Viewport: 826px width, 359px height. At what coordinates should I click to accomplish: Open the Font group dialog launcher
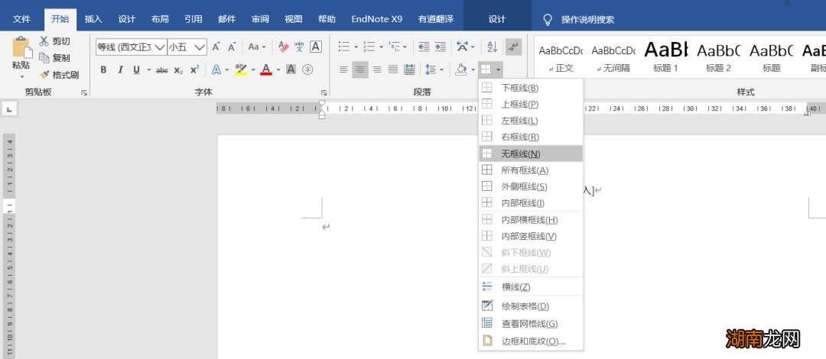coord(324,92)
